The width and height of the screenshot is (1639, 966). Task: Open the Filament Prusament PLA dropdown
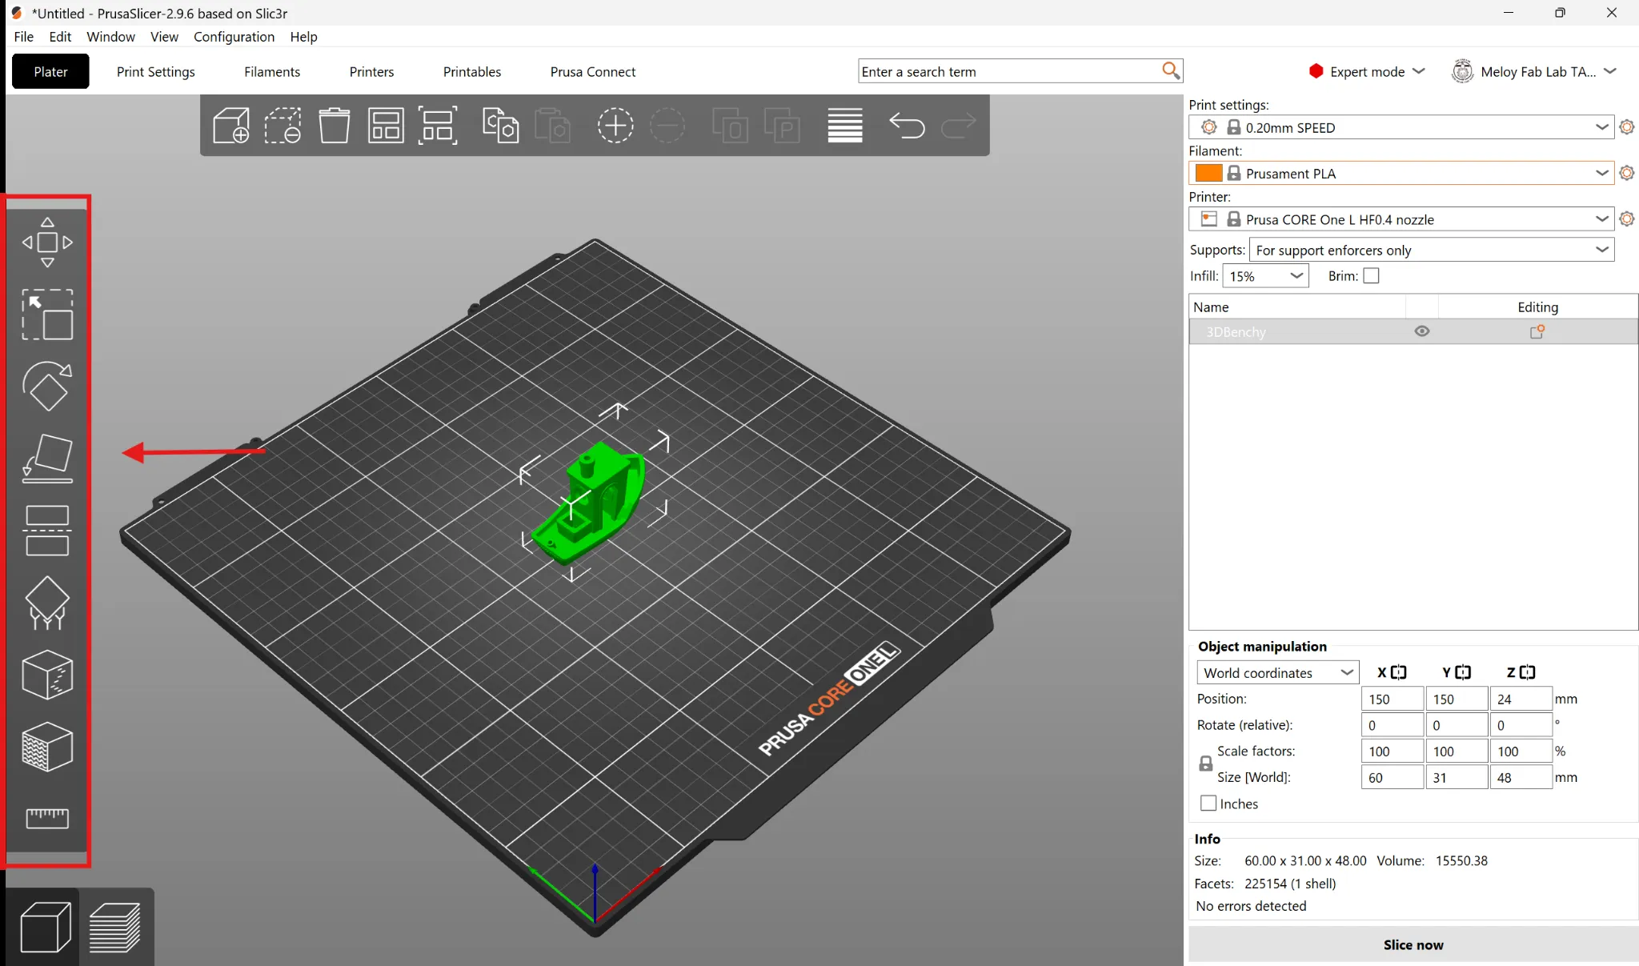point(1401,173)
